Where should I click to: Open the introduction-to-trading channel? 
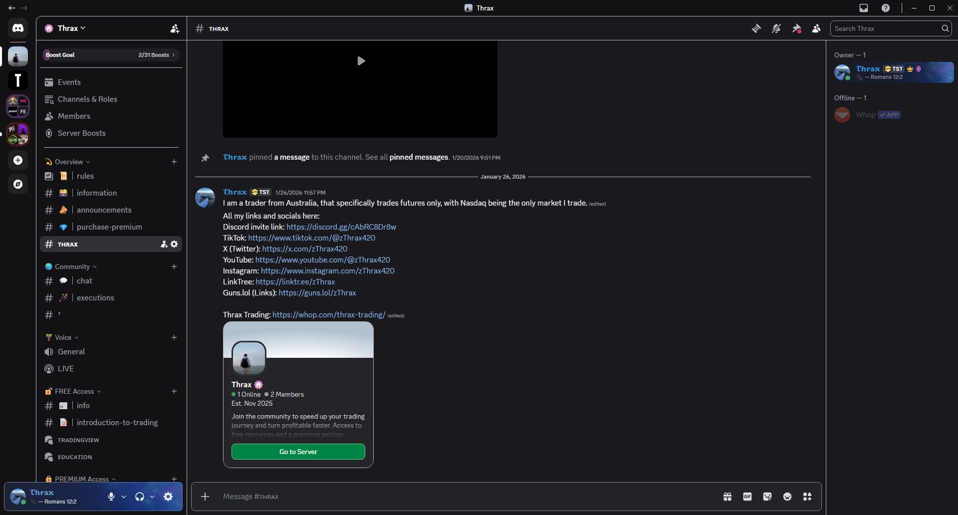tap(111, 423)
